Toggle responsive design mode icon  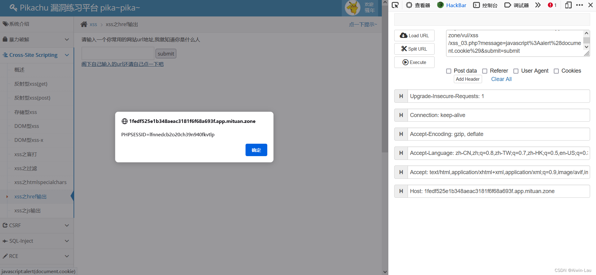(568, 5)
